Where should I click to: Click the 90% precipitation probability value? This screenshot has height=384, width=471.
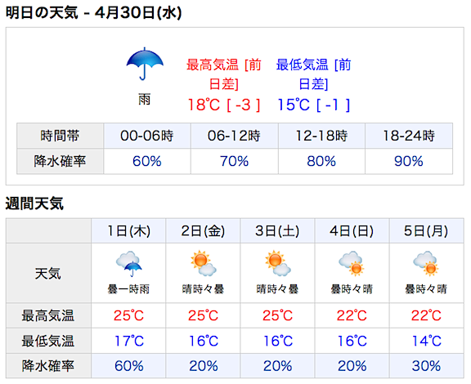pos(409,161)
